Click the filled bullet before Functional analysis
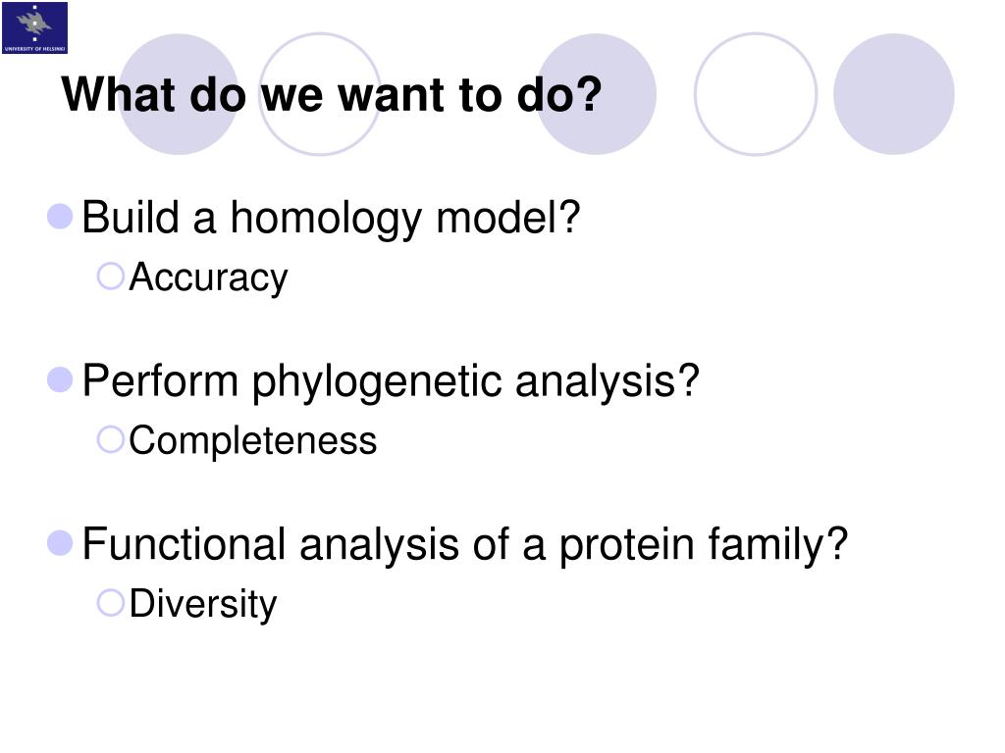 [x=60, y=543]
